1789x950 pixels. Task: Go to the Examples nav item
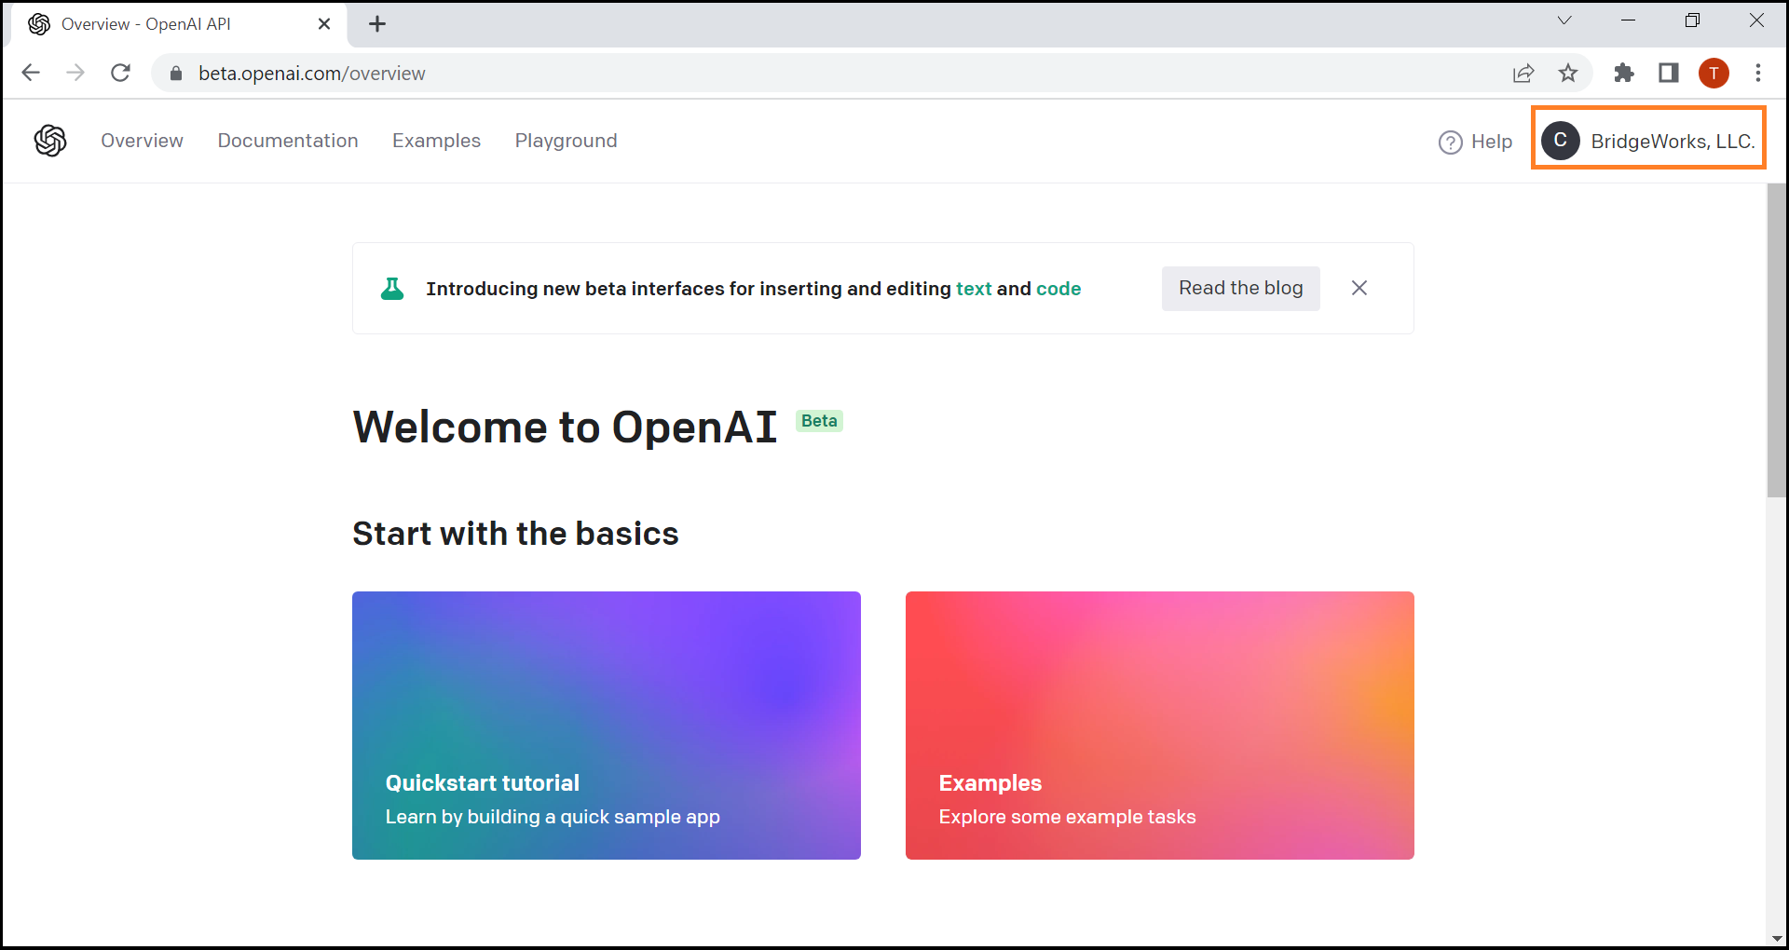click(436, 141)
